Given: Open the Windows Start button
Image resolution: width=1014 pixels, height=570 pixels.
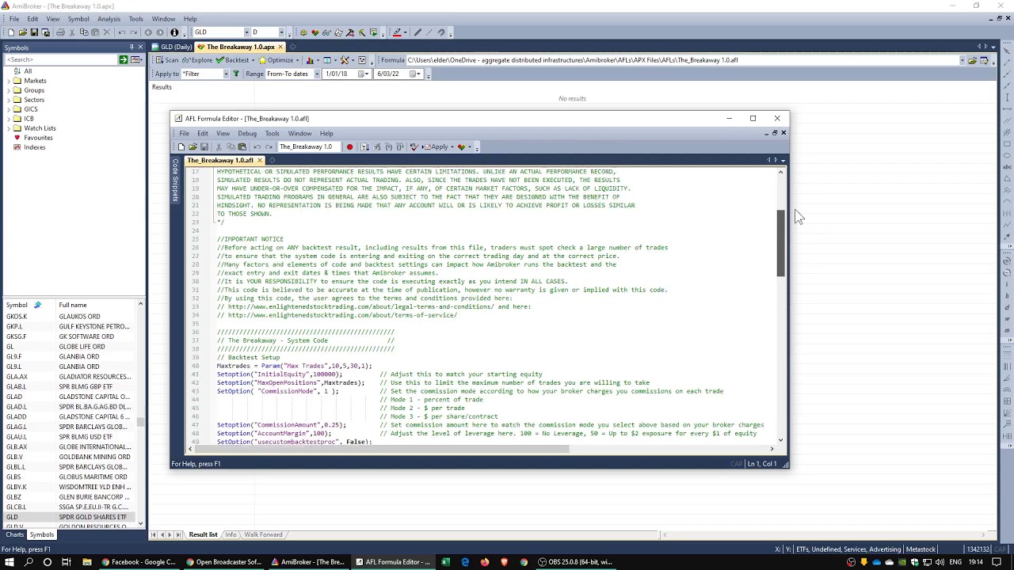Looking at the screenshot, I should coord(10,562).
